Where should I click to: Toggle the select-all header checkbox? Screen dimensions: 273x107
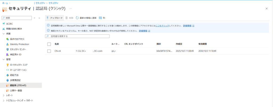point(49,44)
